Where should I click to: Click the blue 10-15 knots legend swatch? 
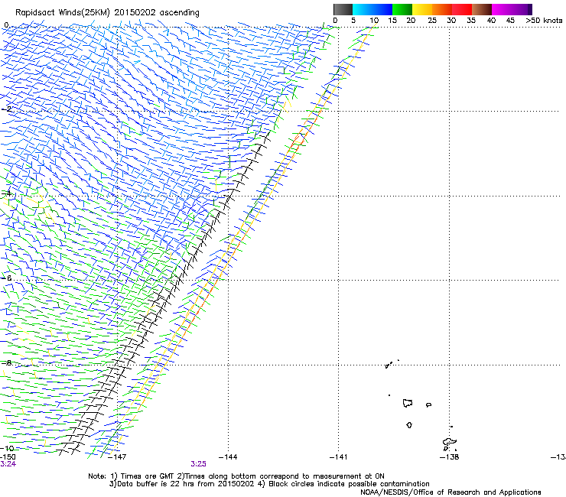(x=382, y=9)
